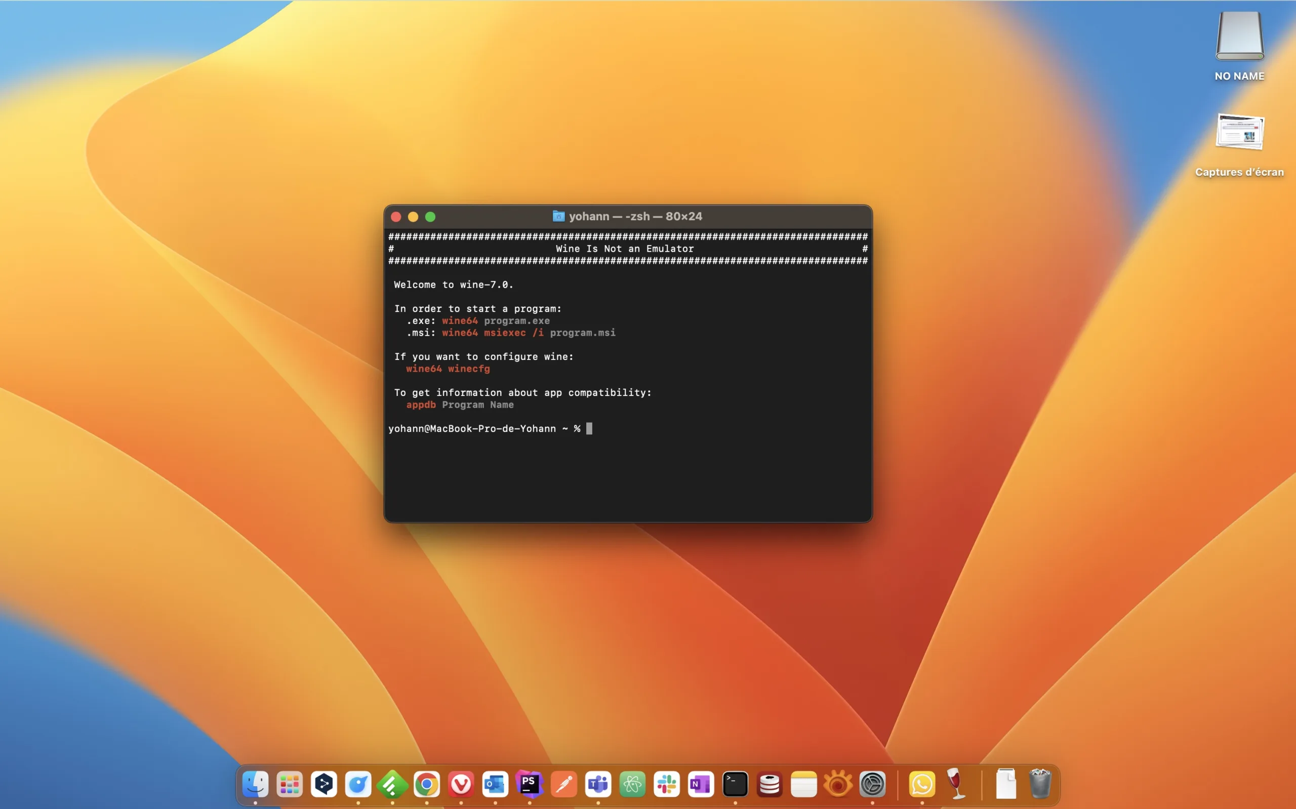This screenshot has height=809, width=1296.
Task: Click 'Welcome to wine-7.0.' line
Action: [454, 285]
